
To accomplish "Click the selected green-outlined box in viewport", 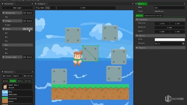I will (x=90, y=54).
